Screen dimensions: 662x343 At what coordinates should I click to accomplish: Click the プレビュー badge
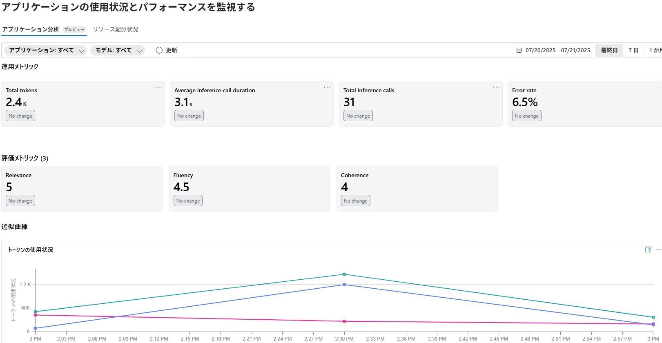[x=74, y=29]
